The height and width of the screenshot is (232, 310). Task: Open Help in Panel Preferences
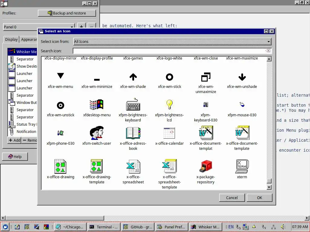click(15, 157)
